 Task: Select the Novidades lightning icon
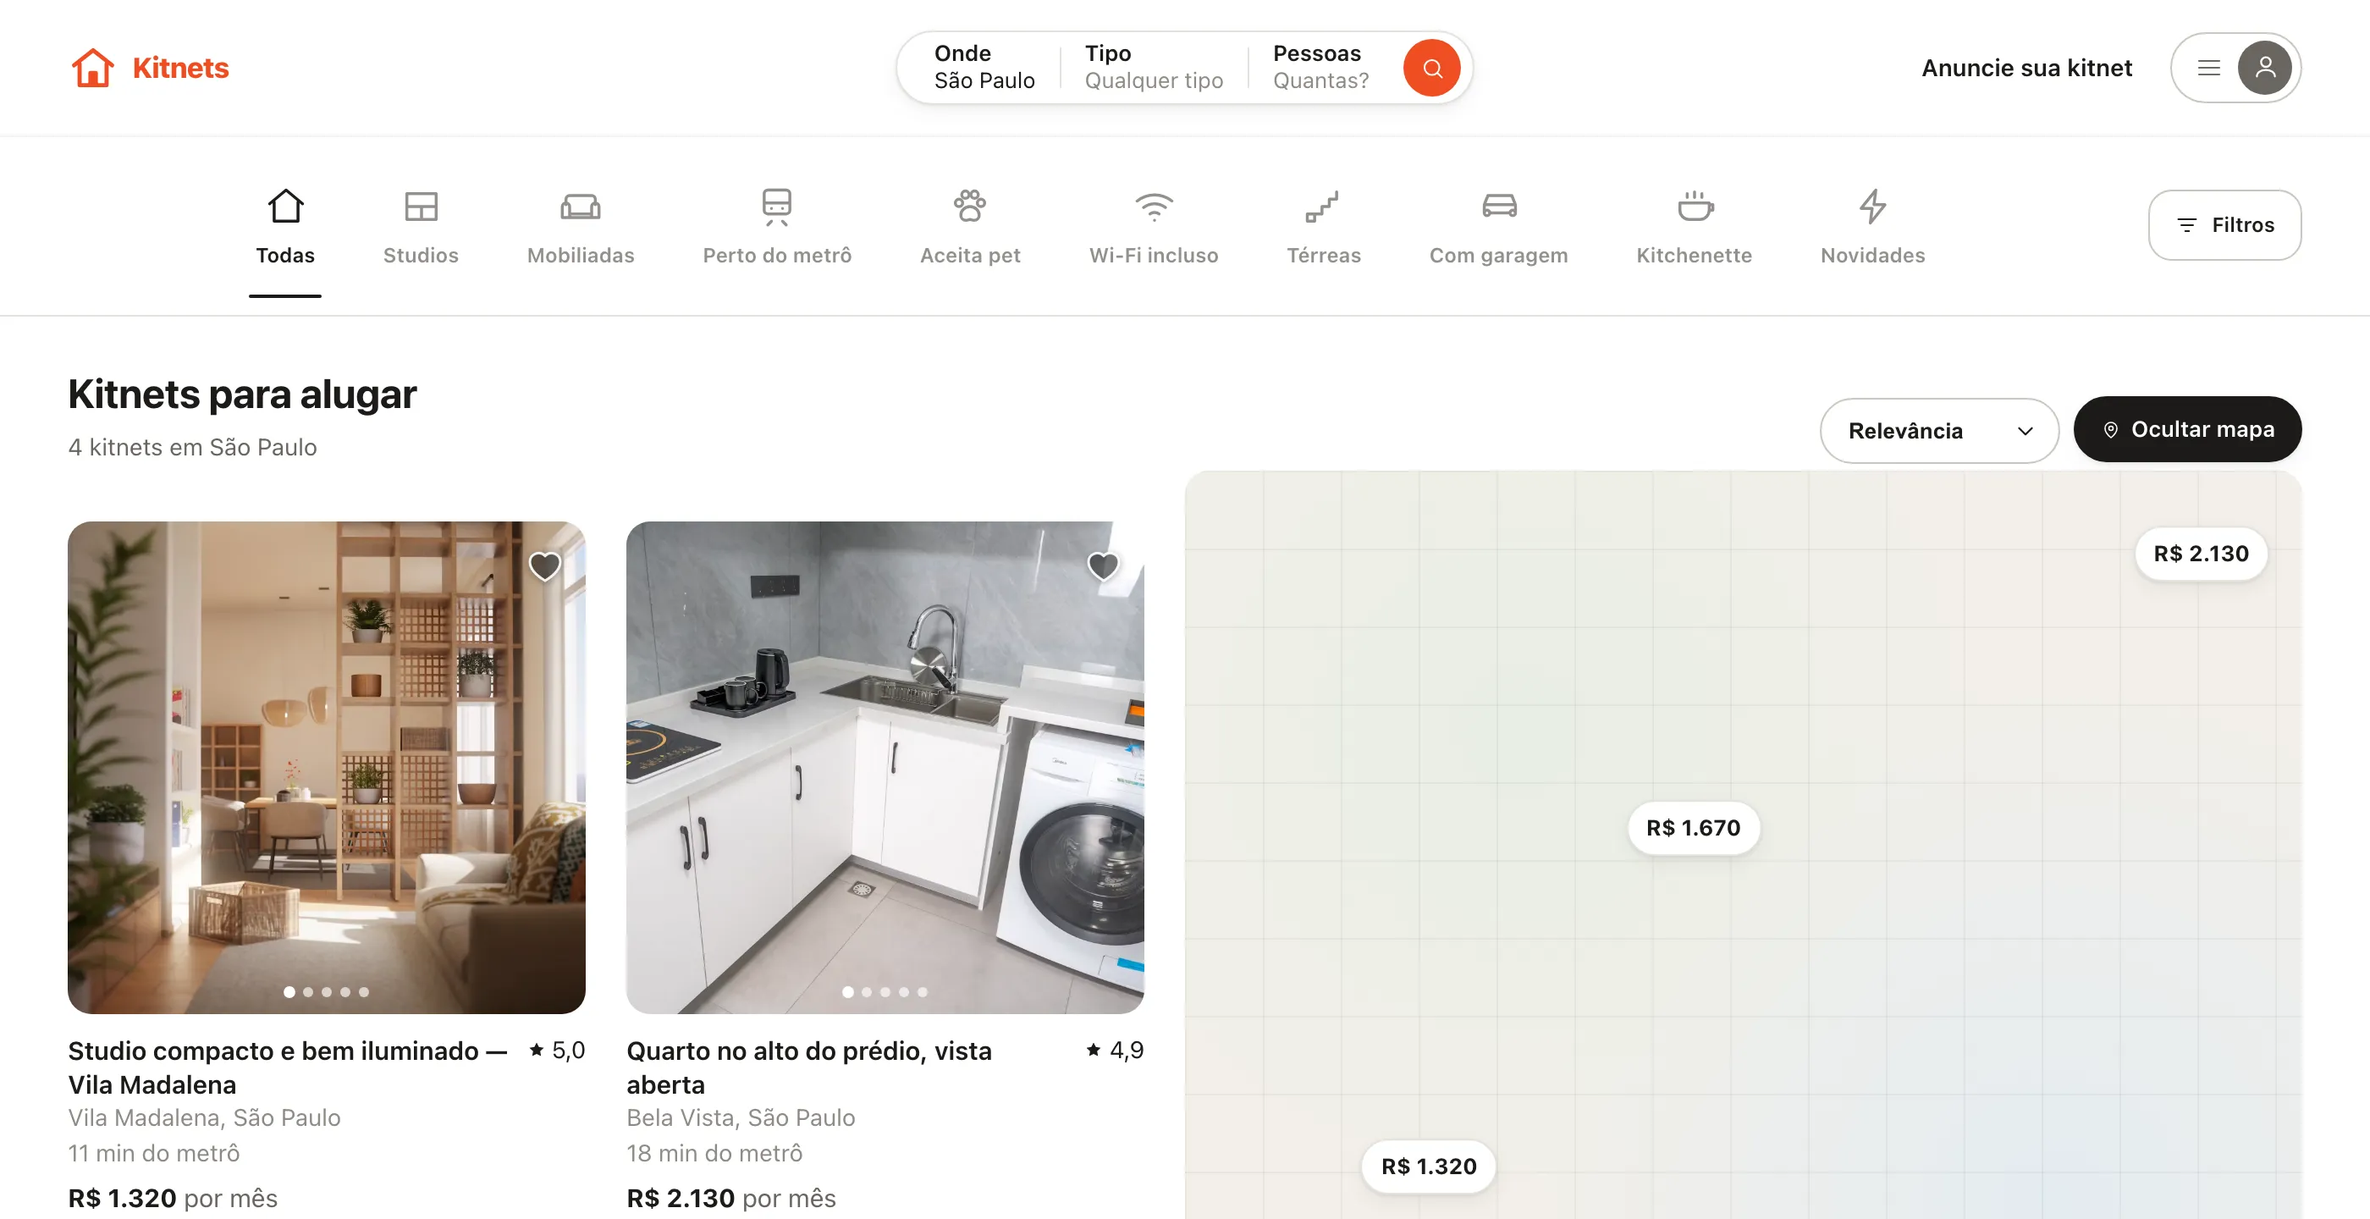pos(1872,206)
